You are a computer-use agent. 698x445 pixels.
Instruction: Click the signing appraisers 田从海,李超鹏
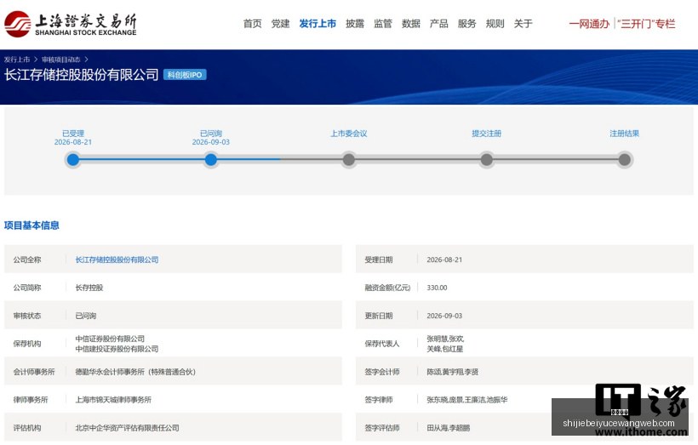point(449,428)
